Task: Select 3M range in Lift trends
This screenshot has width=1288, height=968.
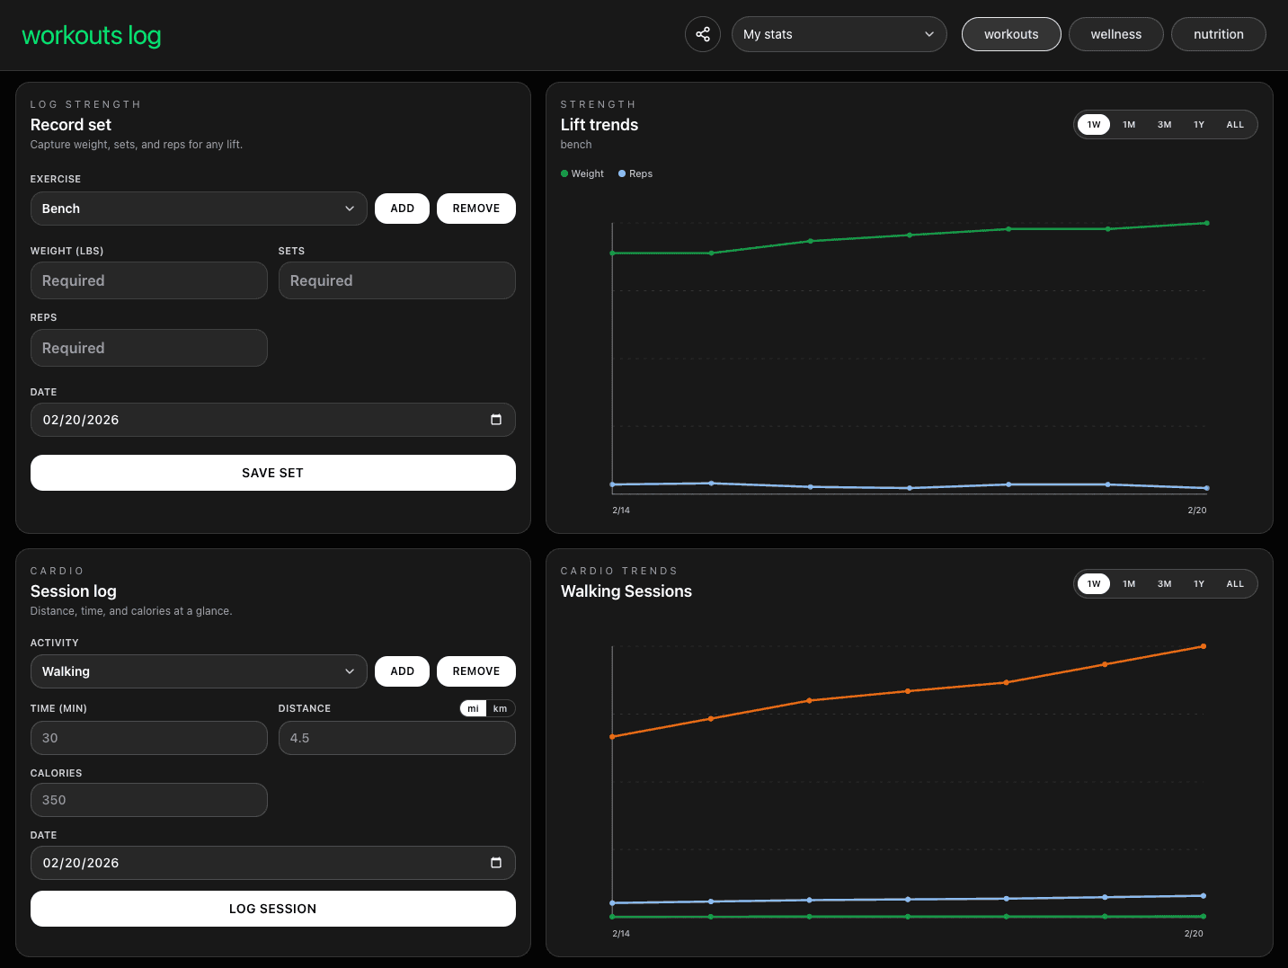Action: (1165, 125)
